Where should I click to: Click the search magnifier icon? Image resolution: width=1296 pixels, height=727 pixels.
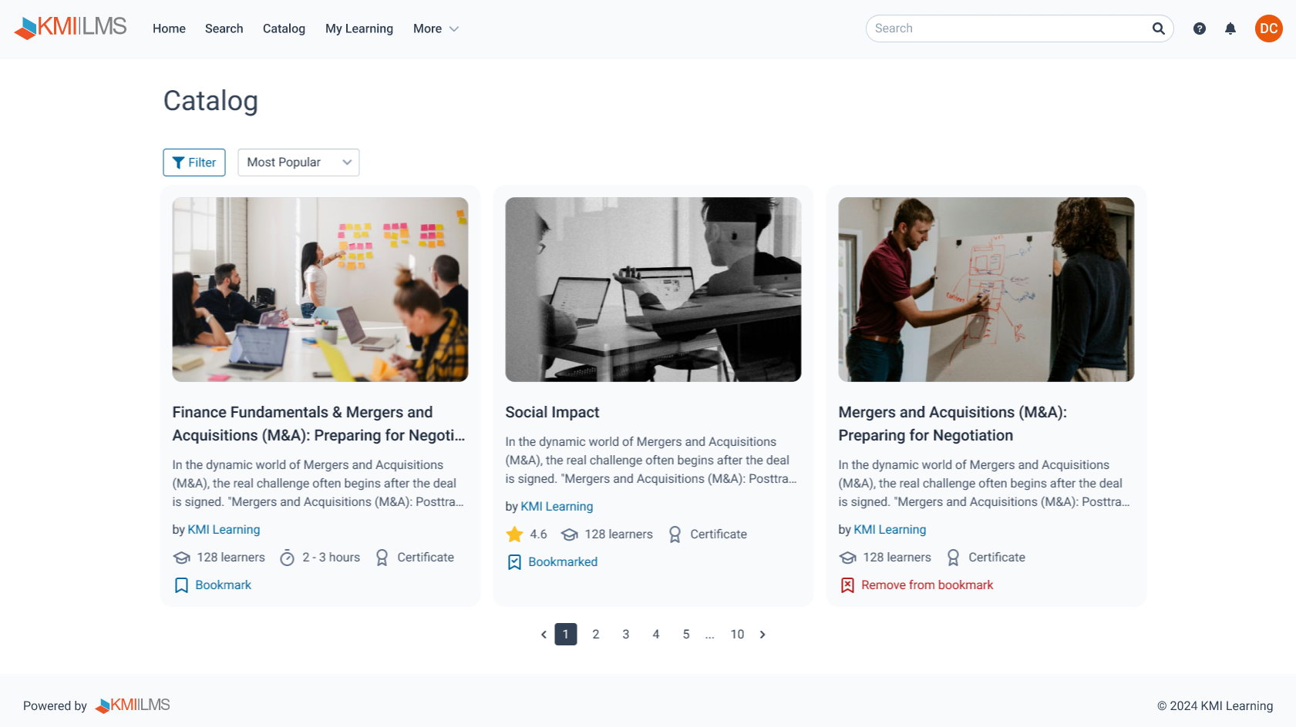click(1158, 28)
